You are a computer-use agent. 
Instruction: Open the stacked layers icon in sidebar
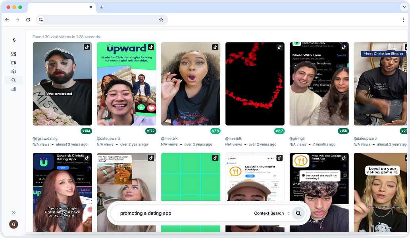pos(13,71)
